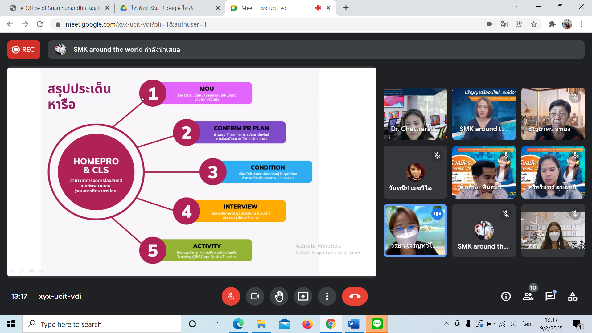Click the REC recording indicator
592x333 pixels.
(x=24, y=50)
